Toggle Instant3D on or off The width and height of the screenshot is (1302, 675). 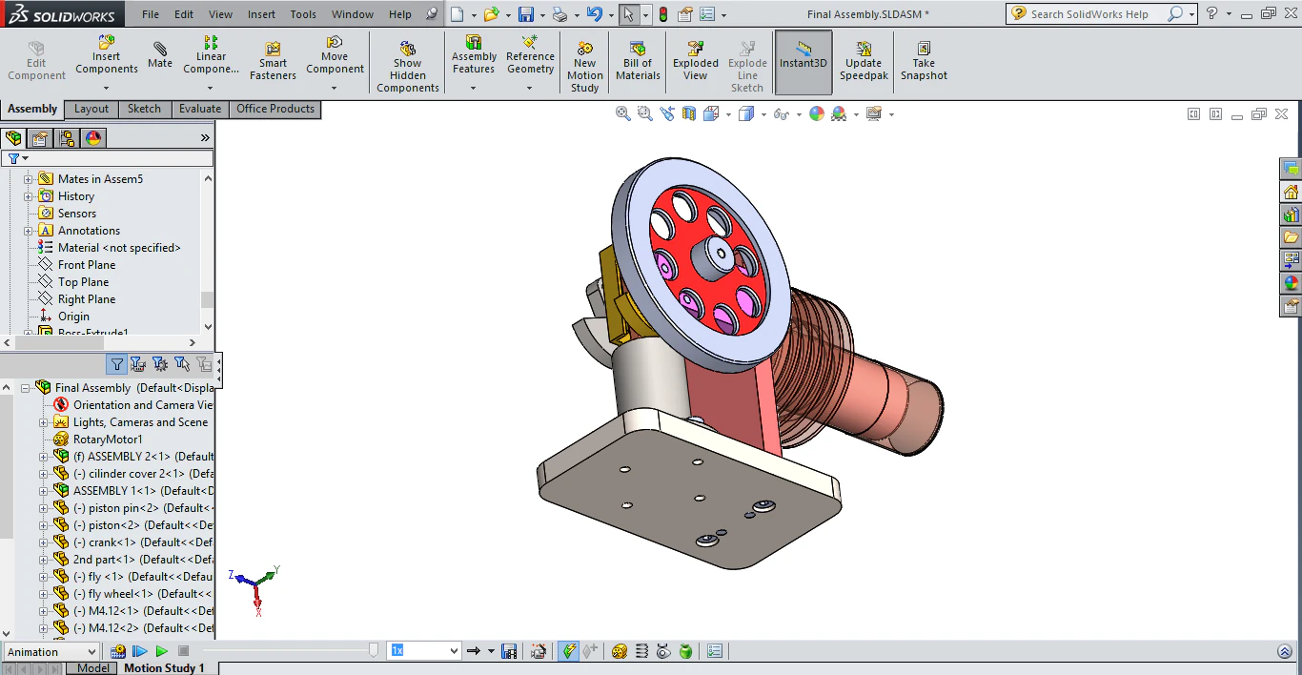click(803, 56)
